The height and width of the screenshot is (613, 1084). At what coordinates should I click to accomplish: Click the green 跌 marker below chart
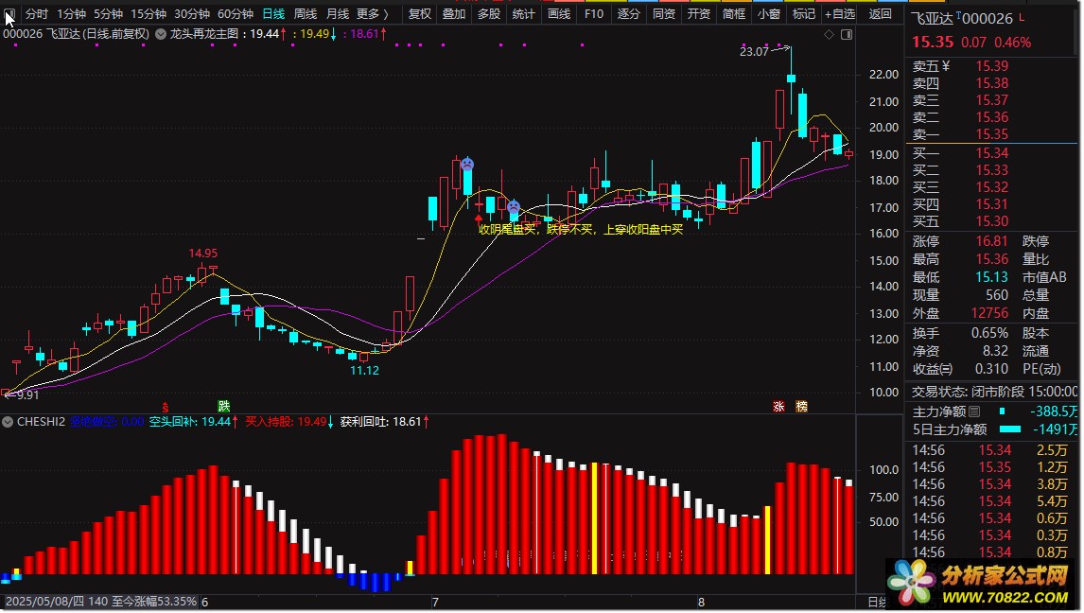[x=224, y=407]
